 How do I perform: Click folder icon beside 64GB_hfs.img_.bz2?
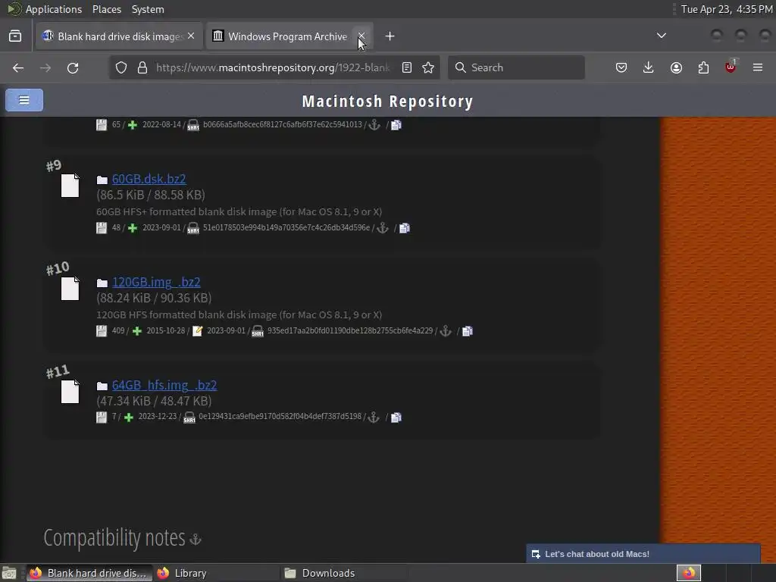pos(102,386)
